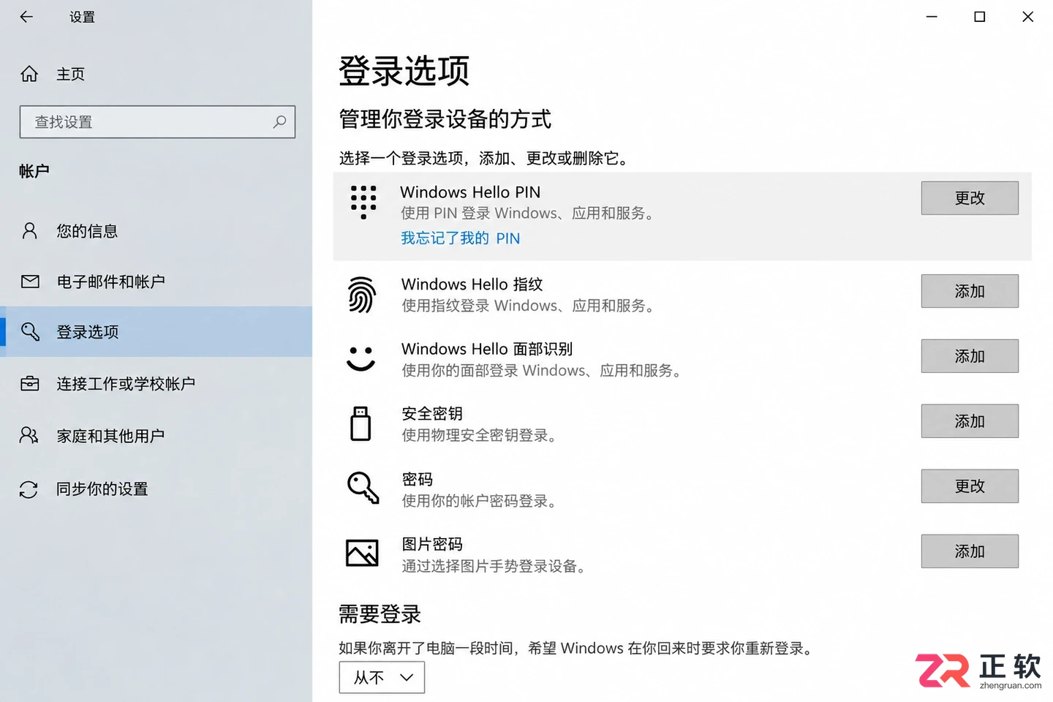The width and height of the screenshot is (1053, 702).
Task: Click the key icon next to 密码 option
Action: [363, 488]
